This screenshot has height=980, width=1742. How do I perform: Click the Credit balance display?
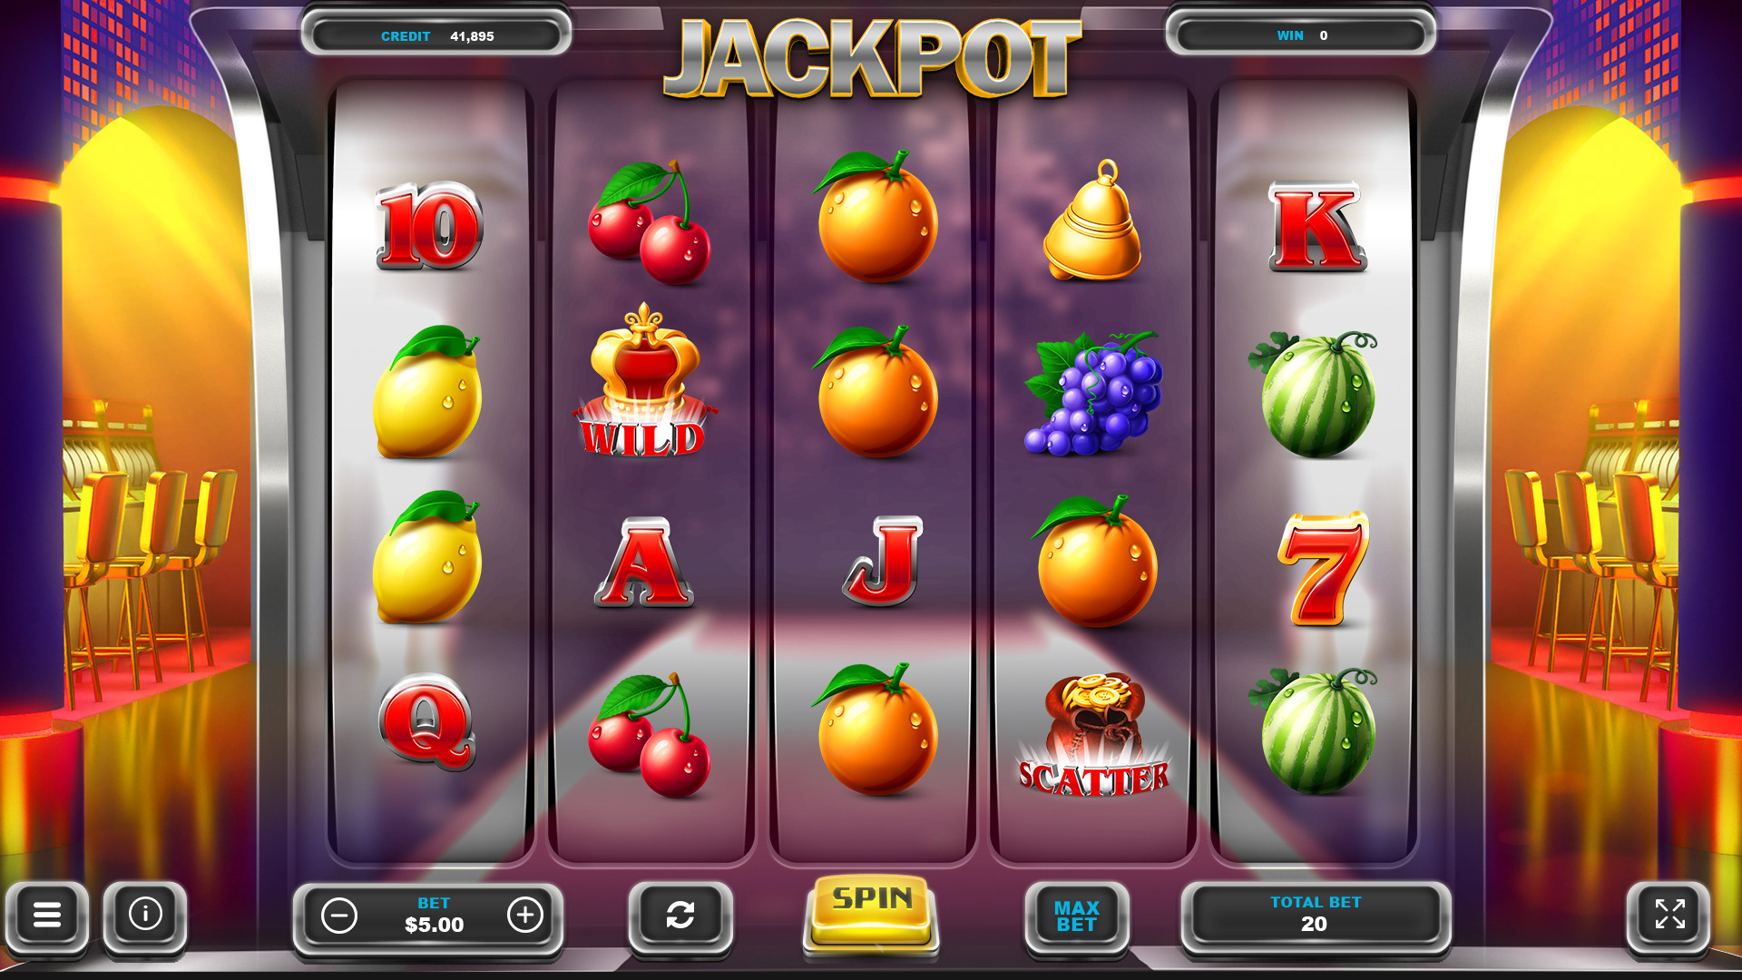point(436,35)
